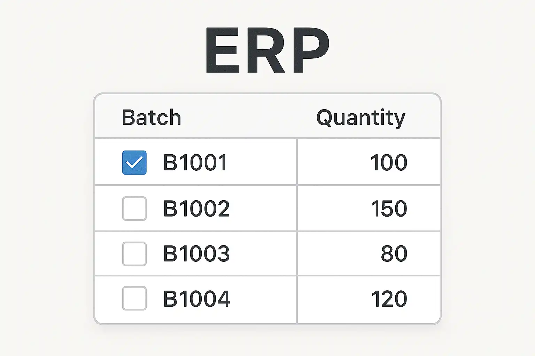Select the quantity cell showing 80
The height and width of the screenshot is (356, 535).
[394, 254]
